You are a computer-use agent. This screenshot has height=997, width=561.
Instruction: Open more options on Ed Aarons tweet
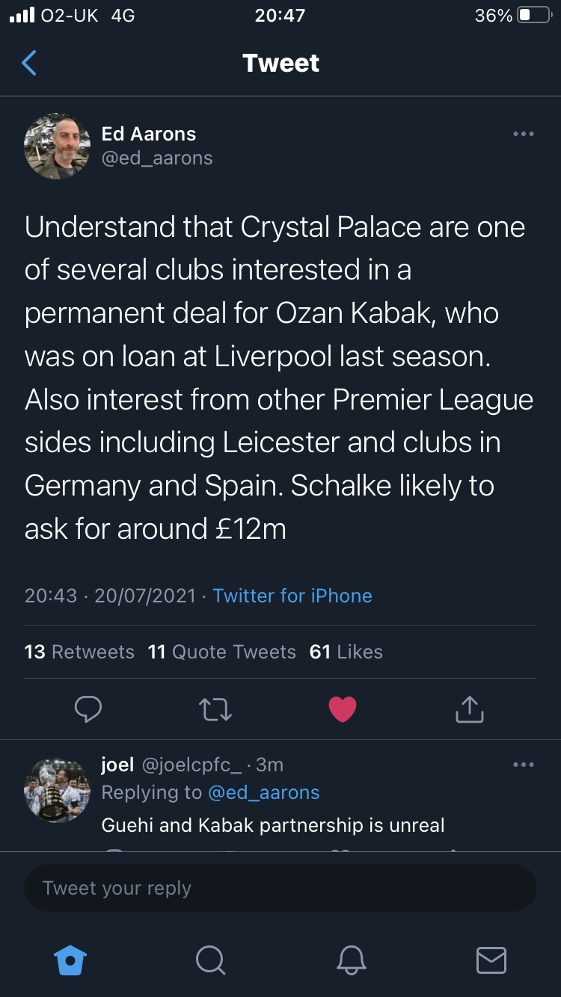pyautogui.click(x=524, y=135)
